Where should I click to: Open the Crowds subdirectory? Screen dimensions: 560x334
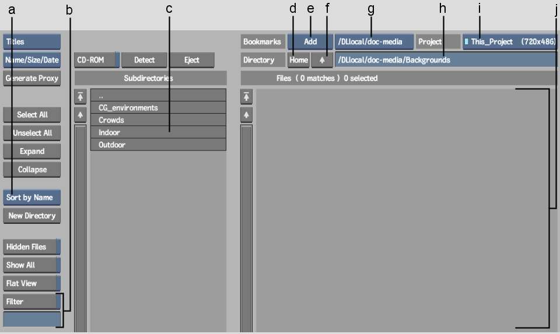point(158,120)
